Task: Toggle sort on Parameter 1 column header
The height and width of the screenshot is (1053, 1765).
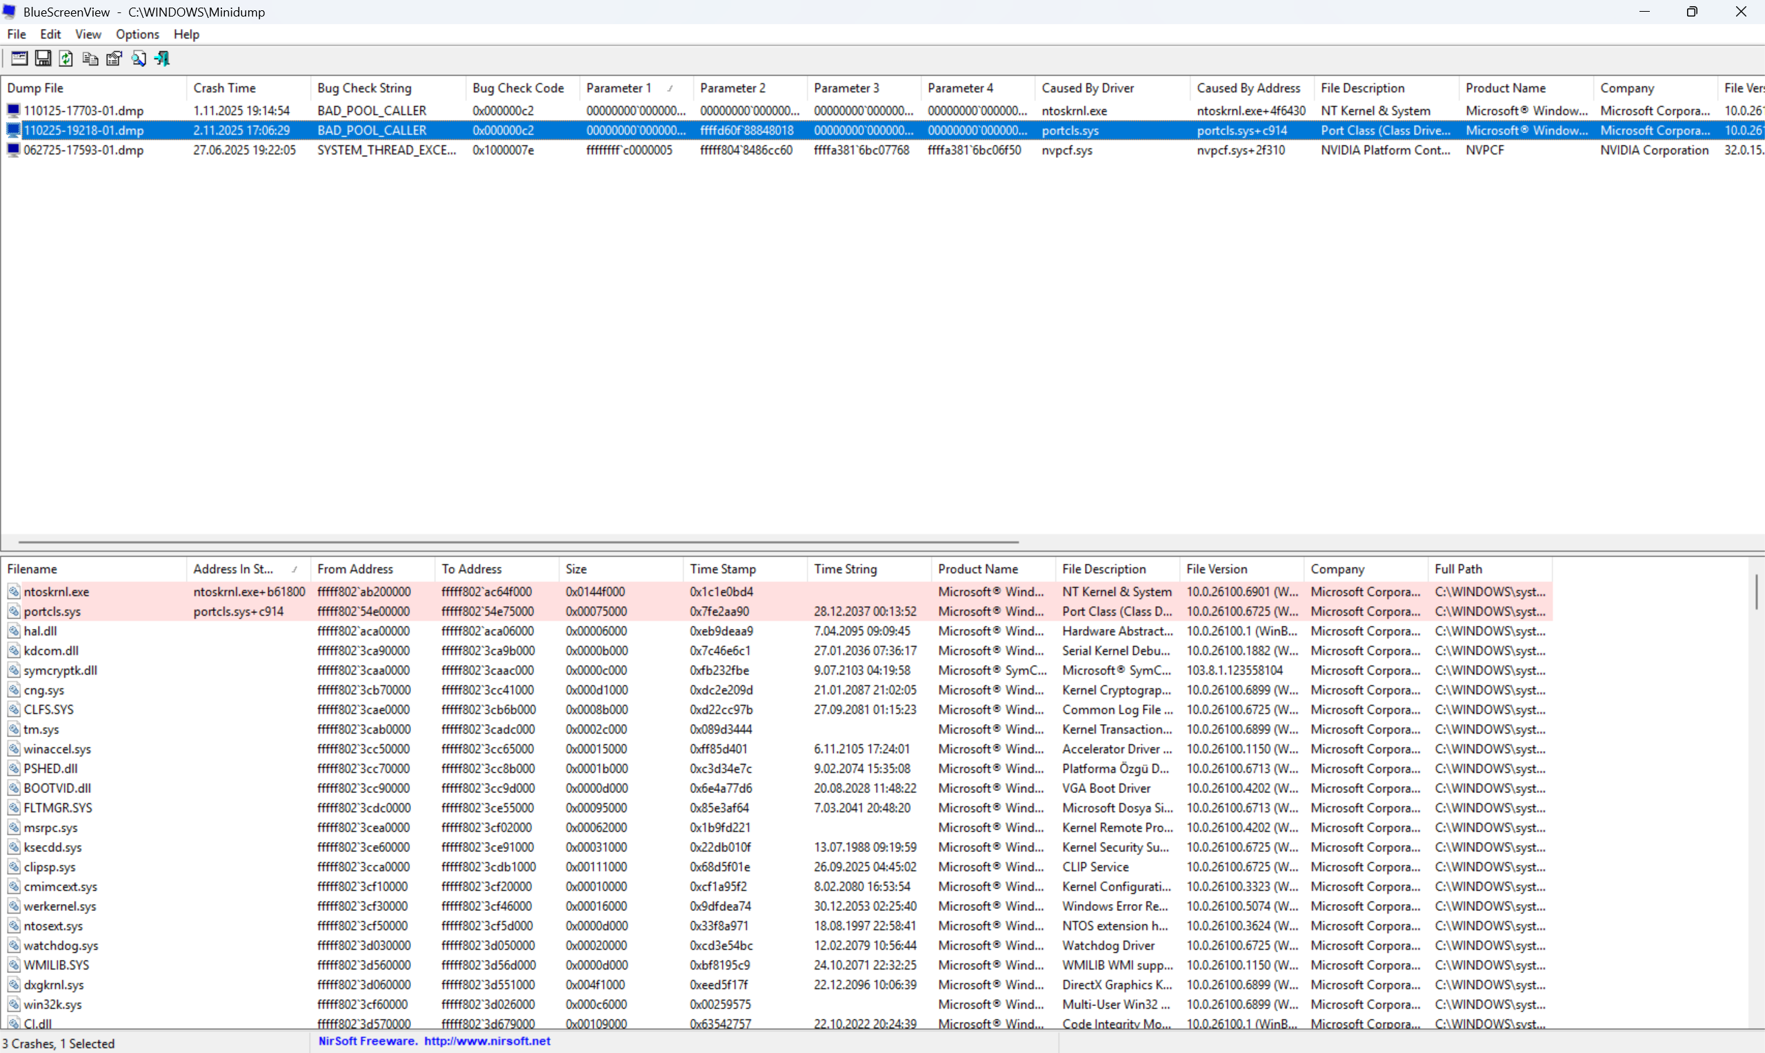Action: [x=636, y=88]
